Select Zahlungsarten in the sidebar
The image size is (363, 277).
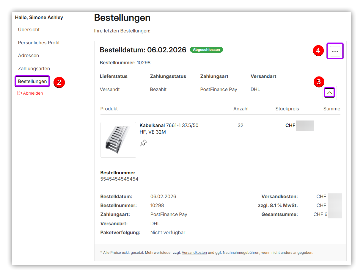coord(34,68)
